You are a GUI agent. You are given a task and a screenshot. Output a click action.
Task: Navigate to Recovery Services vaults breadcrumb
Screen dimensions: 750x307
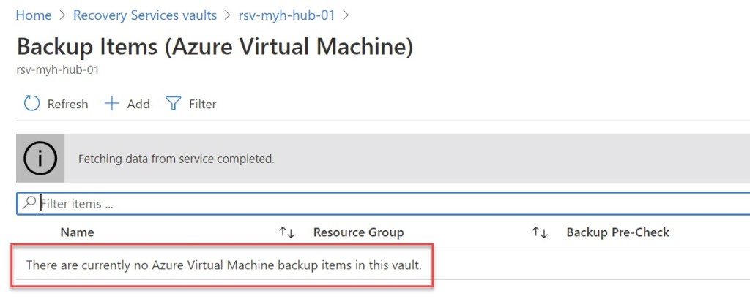145,15
